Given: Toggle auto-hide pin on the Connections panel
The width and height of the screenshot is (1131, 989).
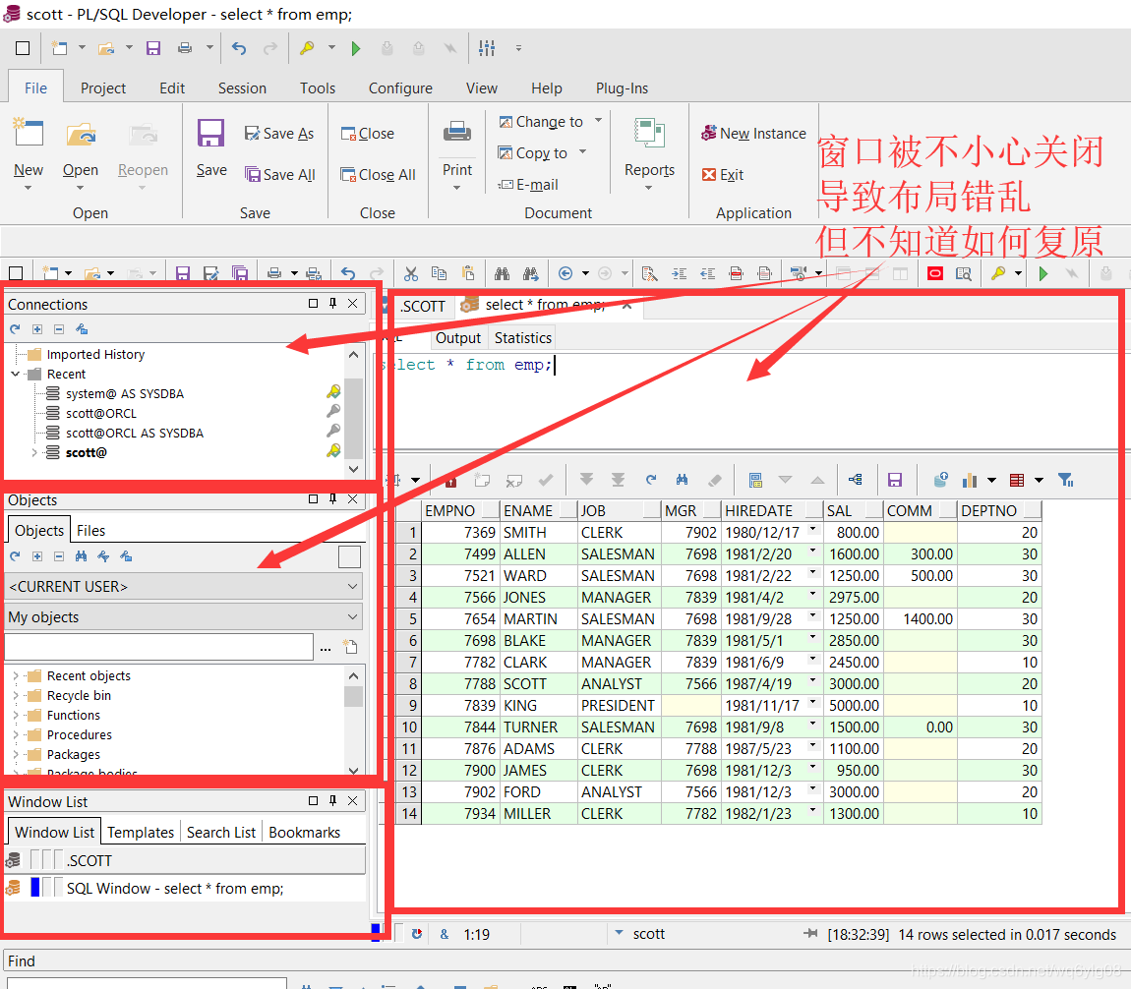Looking at the screenshot, I should coord(332,305).
